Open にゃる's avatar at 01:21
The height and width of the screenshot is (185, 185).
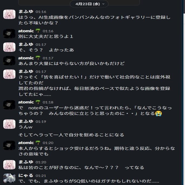(x=9, y=178)
